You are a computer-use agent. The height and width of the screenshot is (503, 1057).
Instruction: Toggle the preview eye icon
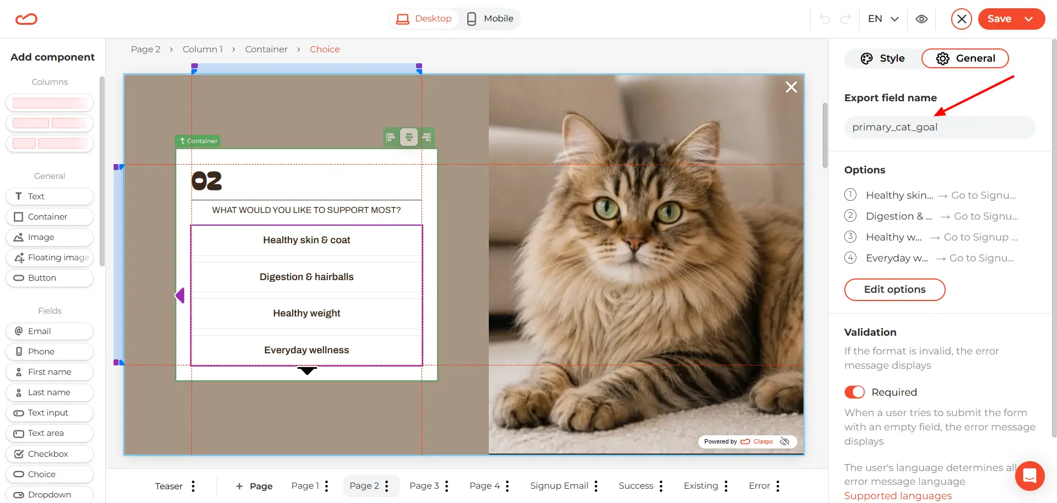pyautogui.click(x=921, y=19)
